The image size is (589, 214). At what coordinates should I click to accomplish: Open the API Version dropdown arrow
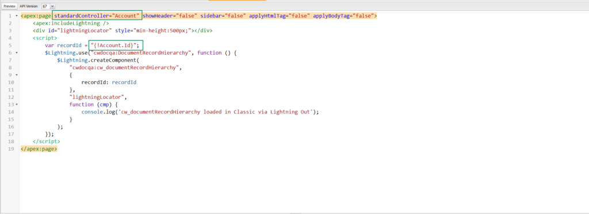pos(52,6)
